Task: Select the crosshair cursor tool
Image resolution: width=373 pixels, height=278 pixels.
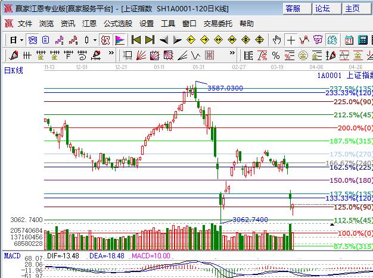Action: tap(291, 40)
